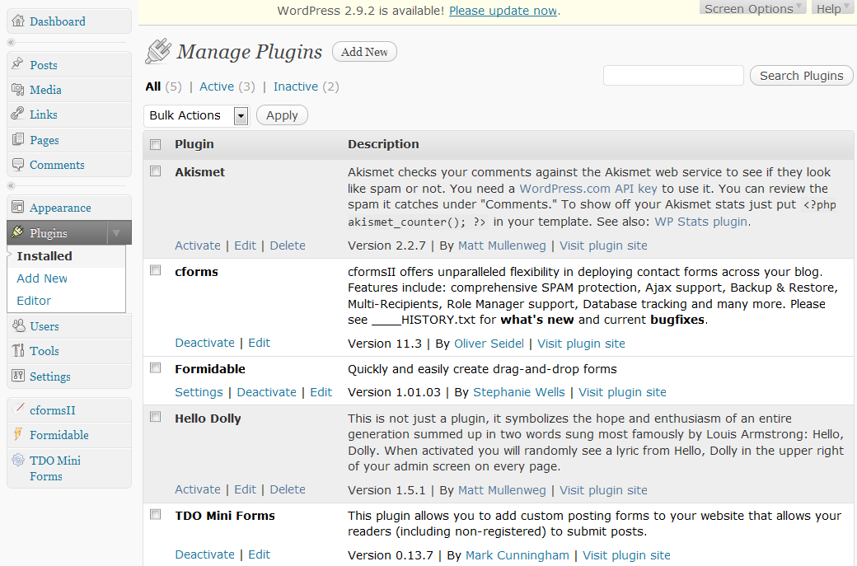857x566 pixels.
Task: Expand the Screen Options panel
Action: [x=753, y=8]
